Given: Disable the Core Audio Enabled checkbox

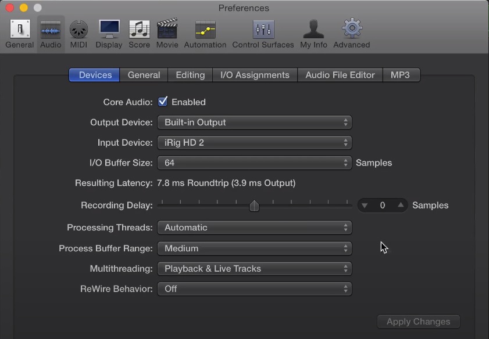Looking at the screenshot, I should coord(163,102).
